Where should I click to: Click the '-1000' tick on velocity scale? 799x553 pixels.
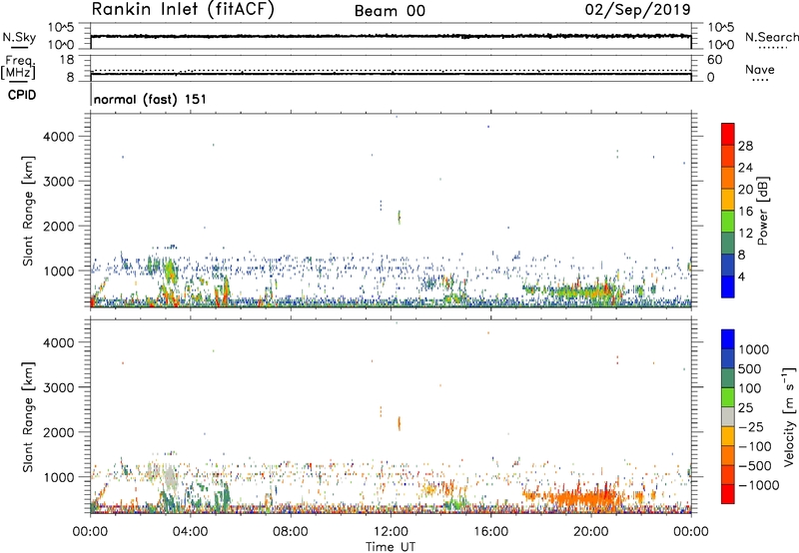[x=759, y=485]
